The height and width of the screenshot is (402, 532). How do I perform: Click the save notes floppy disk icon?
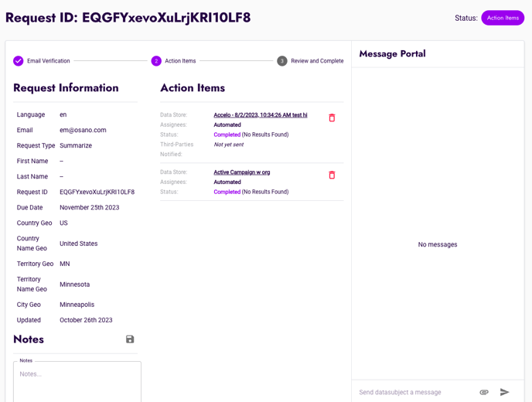point(130,339)
